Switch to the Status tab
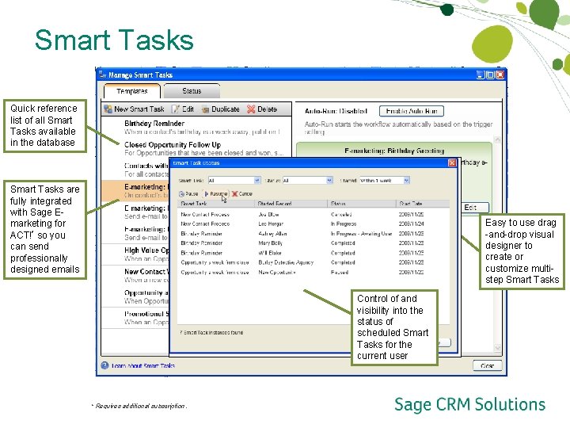 pos(192,91)
